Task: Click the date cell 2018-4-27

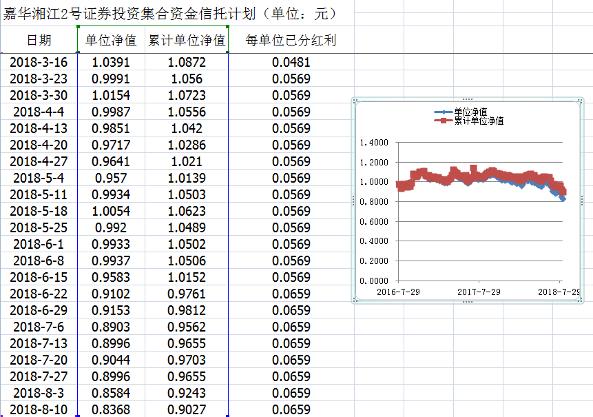Action: coord(39,161)
